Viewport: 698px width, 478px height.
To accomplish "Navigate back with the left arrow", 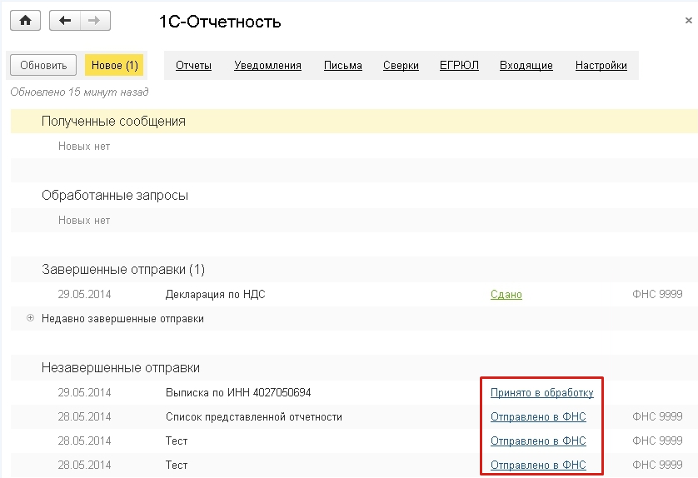I will click(x=65, y=21).
